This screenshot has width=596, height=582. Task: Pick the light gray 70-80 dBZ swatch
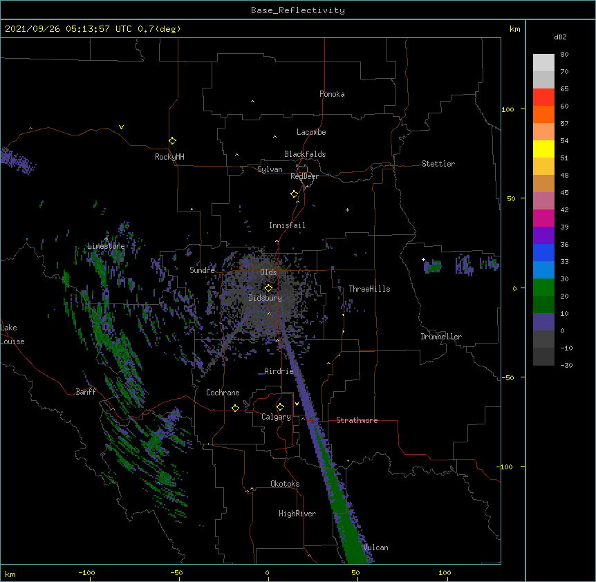[543, 63]
